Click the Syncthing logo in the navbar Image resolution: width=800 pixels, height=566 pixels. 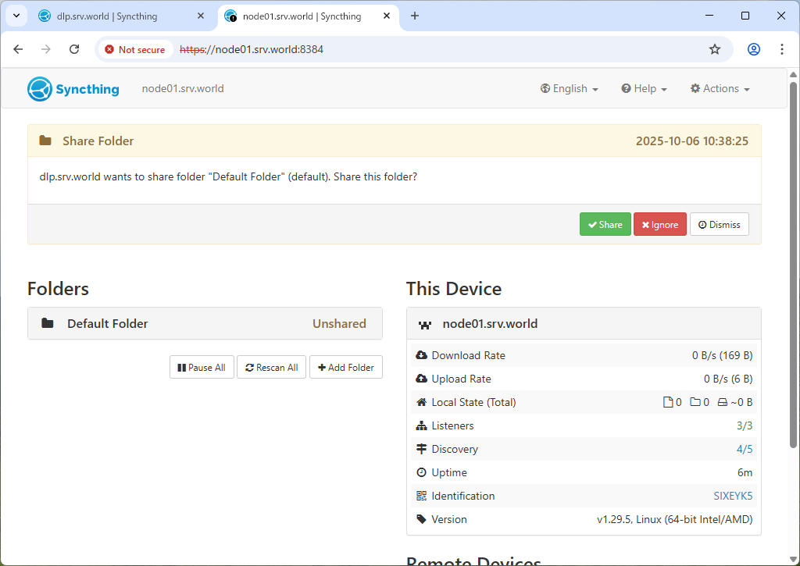pyautogui.click(x=73, y=89)
